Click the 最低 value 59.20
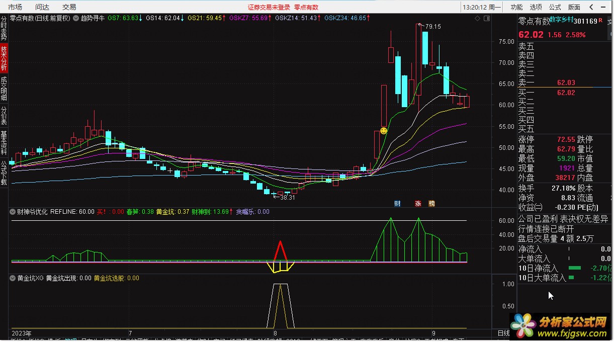Viewport: 615px width, 342px height. click(566, 158)
